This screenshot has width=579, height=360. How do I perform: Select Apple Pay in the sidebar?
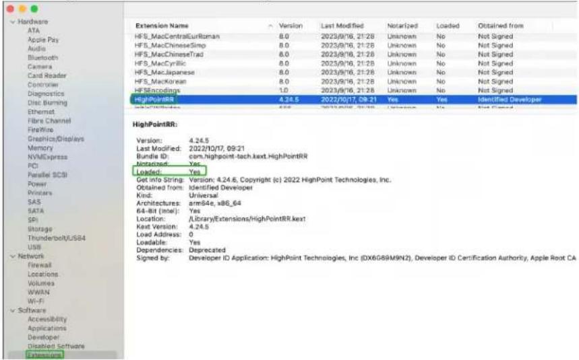[x=43, y=40]
